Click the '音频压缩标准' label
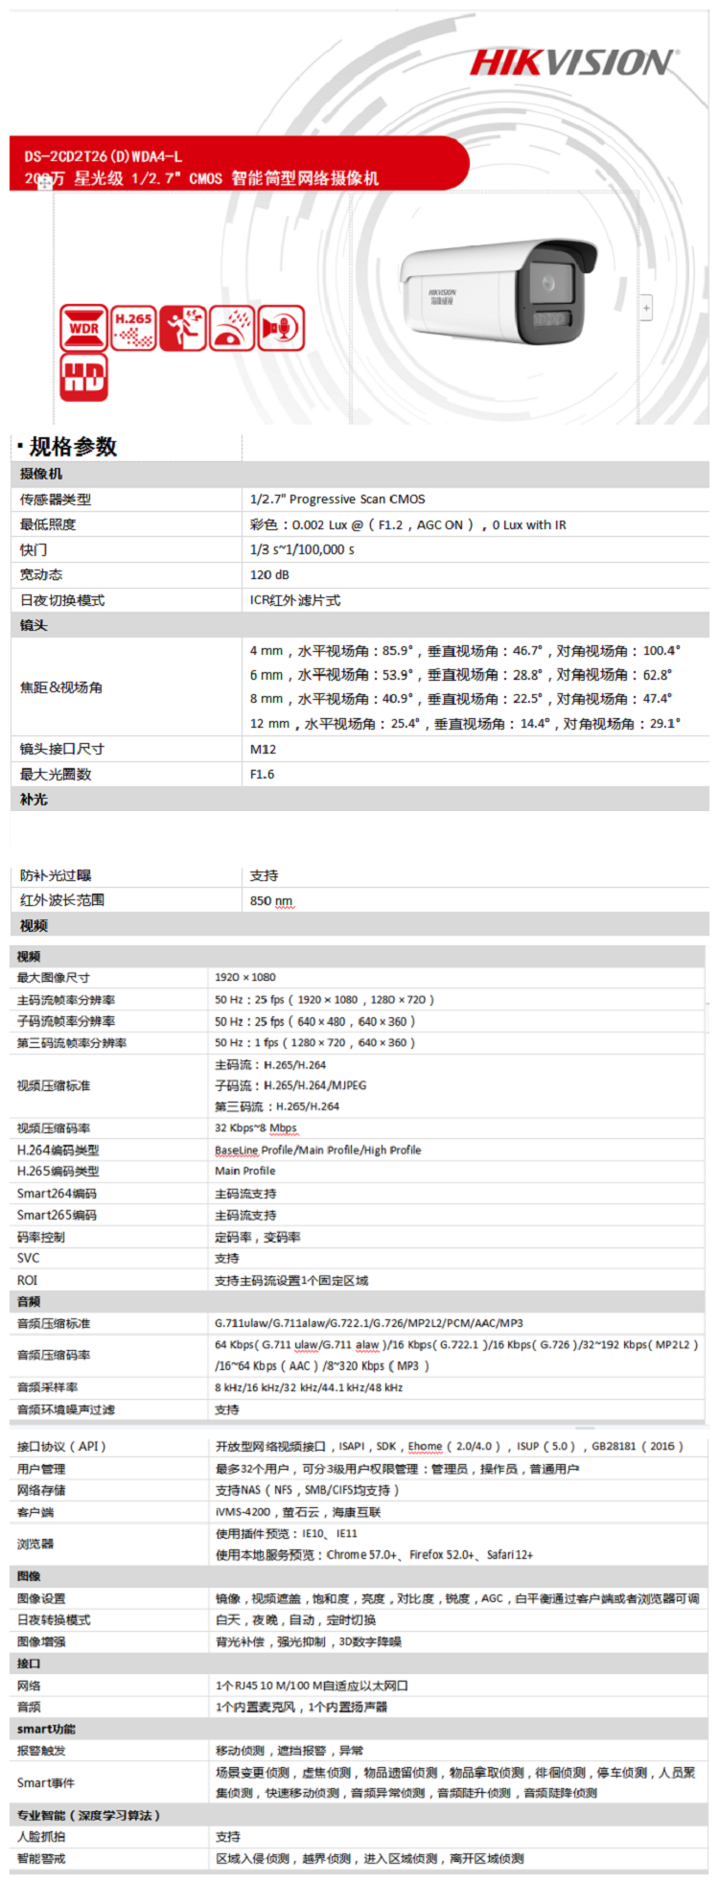719x1884 pixels. click(x=54, y=1323)
